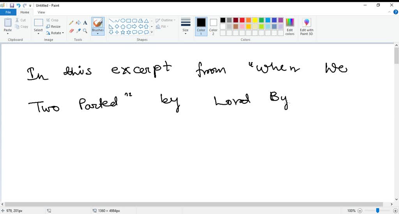The image size is (399, 214).
Task: Click the Save icon in title bar
Action: [12, 5]
